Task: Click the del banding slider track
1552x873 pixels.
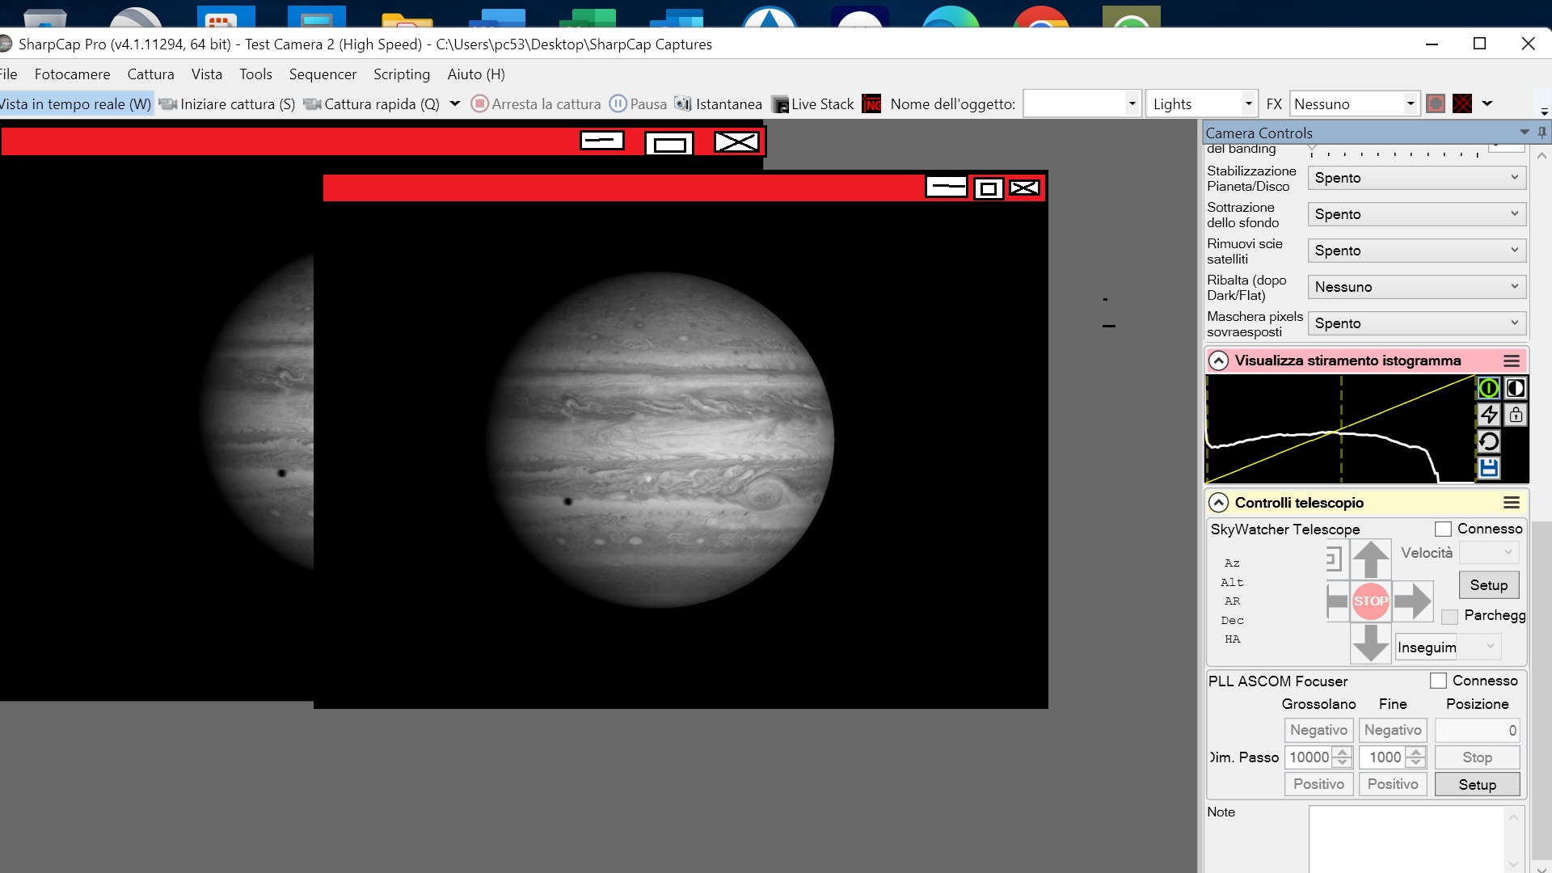Action: click(1395, 151)
